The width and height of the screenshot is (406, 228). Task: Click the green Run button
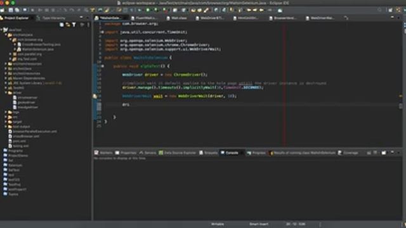148,10
